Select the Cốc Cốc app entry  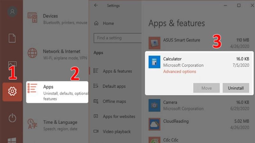[199, 140]
